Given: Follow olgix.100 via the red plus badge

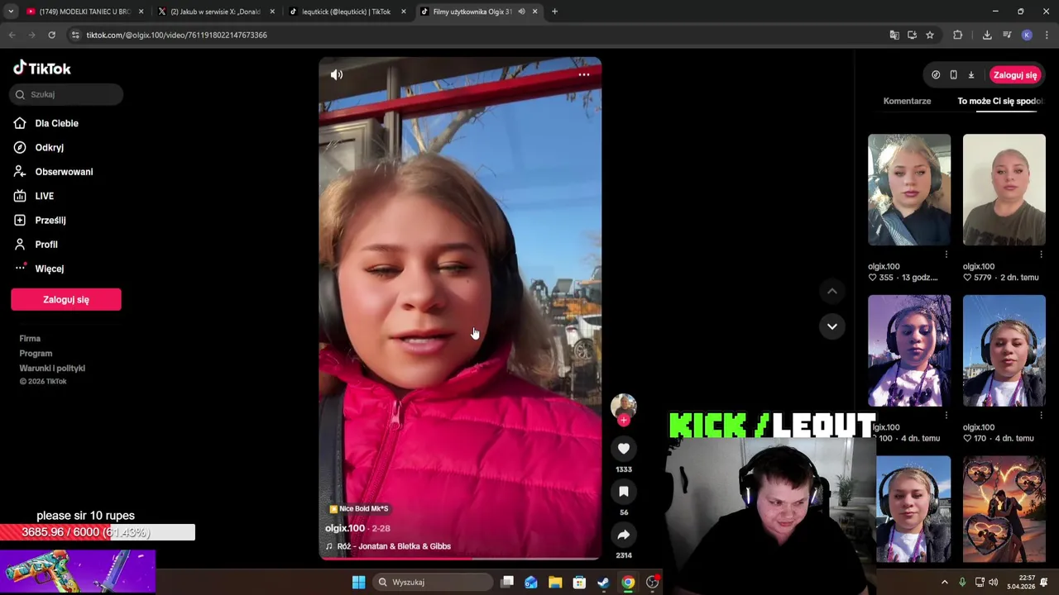Looking at the screenshot, I should 624,421.
